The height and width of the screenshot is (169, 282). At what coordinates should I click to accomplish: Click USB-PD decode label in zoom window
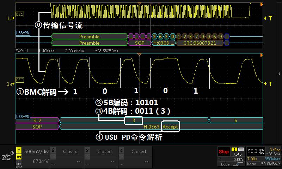coord(23,117)
